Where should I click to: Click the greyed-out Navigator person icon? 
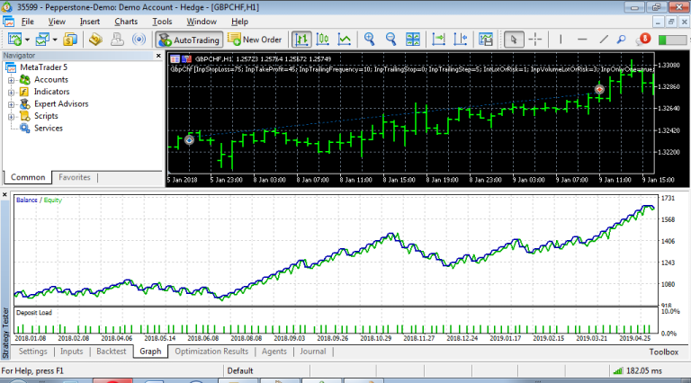[117, 40]
